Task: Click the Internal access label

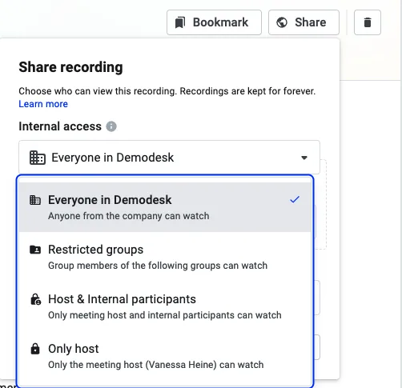Action: coord(60,126)
